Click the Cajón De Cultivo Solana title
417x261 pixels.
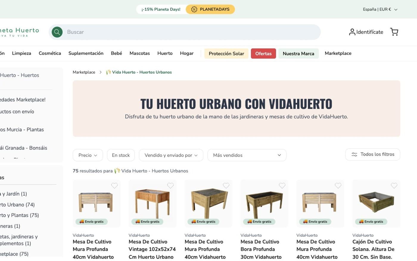pyautogui.click(x=373, y=249)
